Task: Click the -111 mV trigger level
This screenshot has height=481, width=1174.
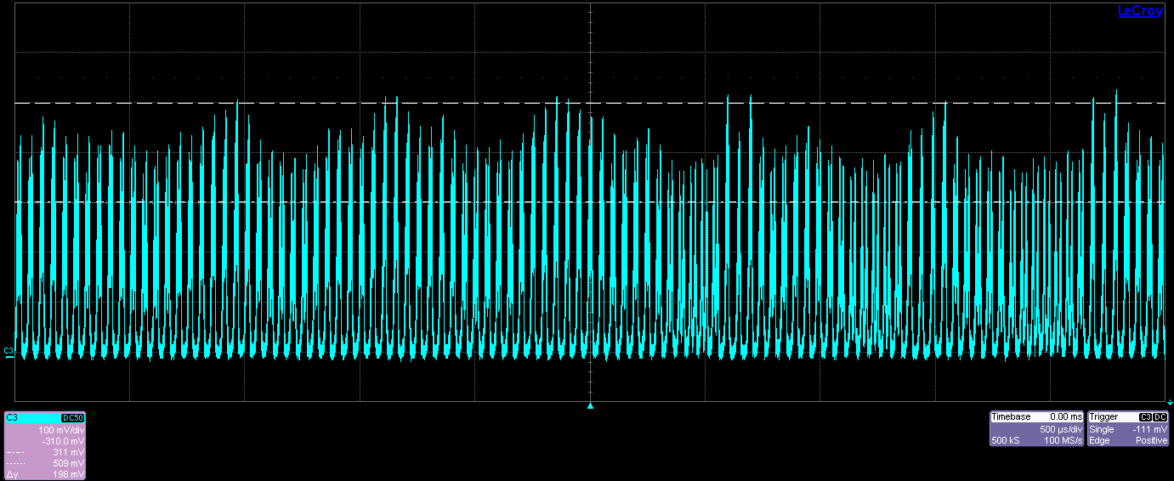Action: [1151, 430]
